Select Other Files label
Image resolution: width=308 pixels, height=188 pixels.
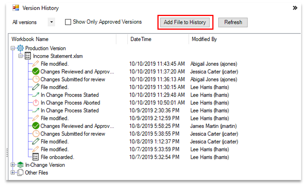36,173
